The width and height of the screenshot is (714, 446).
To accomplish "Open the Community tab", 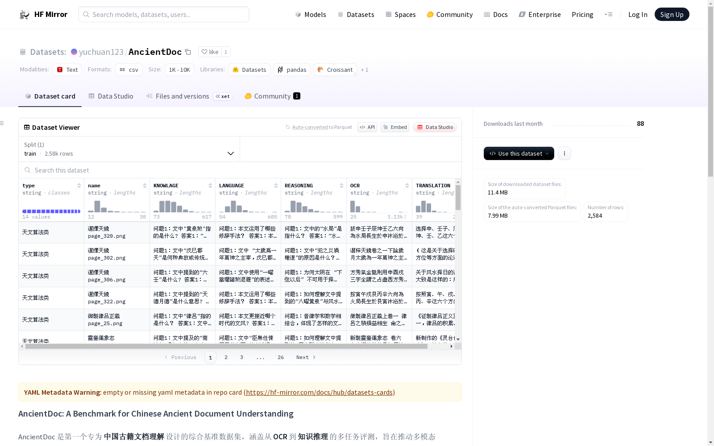I will point(272,96).
